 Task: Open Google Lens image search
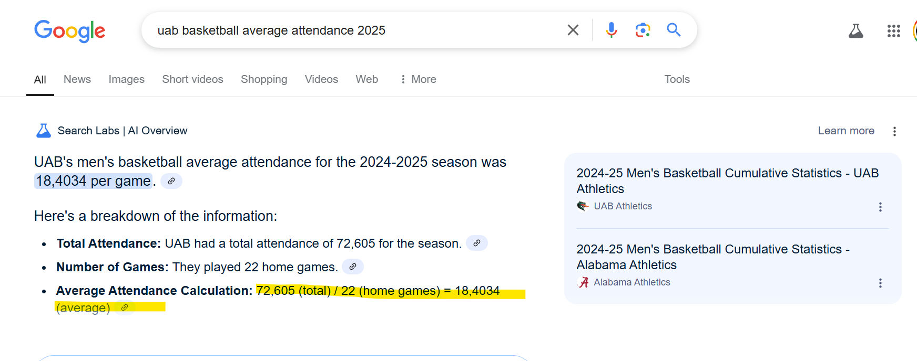[x=643, y=30]
